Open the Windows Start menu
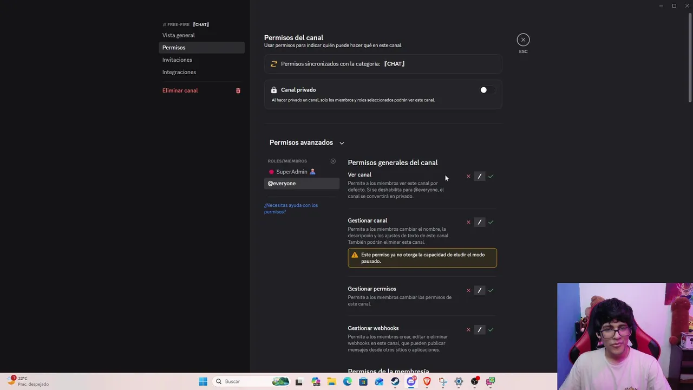 (x=203, y=381)
